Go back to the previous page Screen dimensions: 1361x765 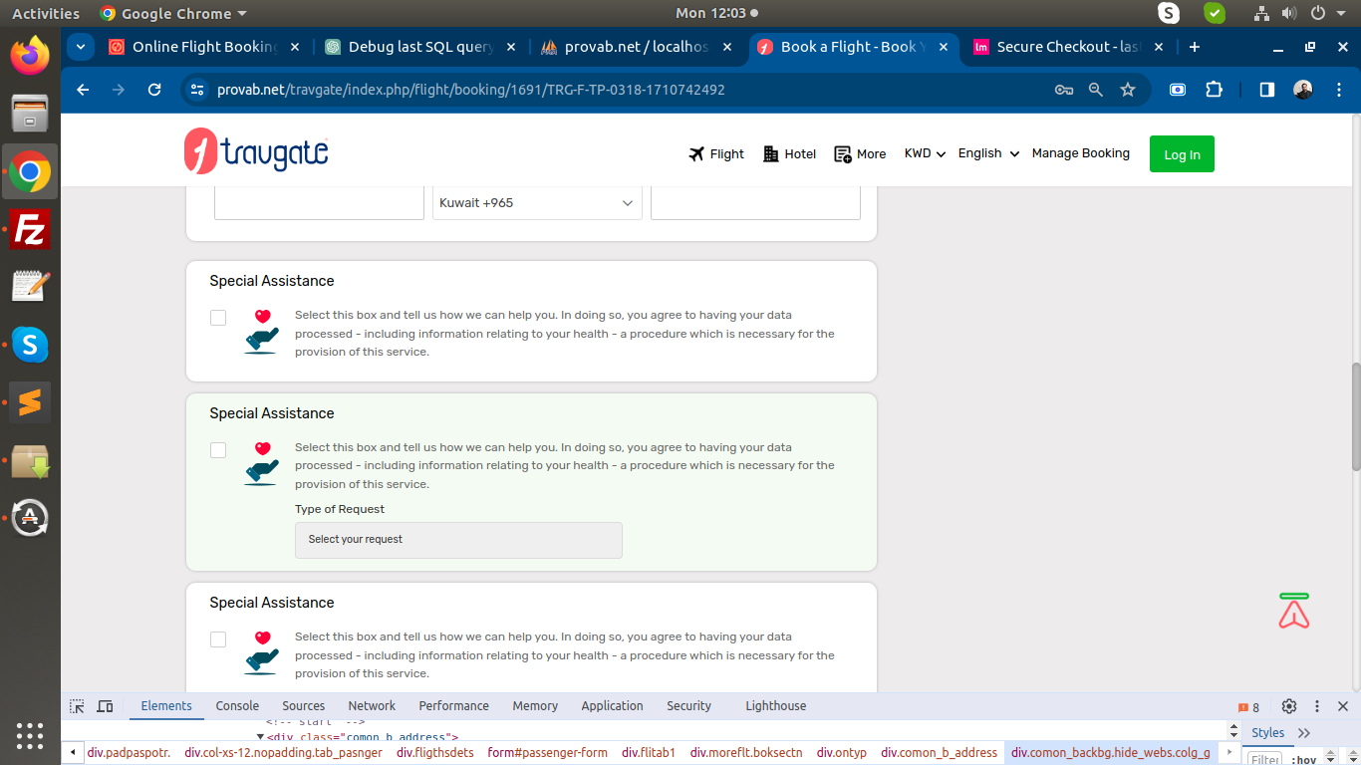click(83, 90)
